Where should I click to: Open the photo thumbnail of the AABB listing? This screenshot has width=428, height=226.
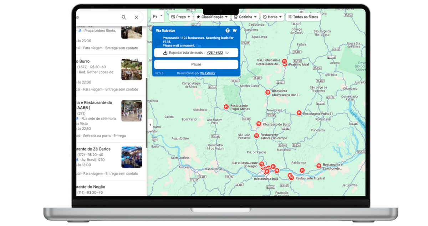tap(132, 111)
